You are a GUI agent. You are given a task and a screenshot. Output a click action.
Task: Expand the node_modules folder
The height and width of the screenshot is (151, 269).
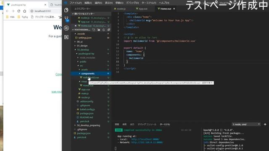[91, 58]
